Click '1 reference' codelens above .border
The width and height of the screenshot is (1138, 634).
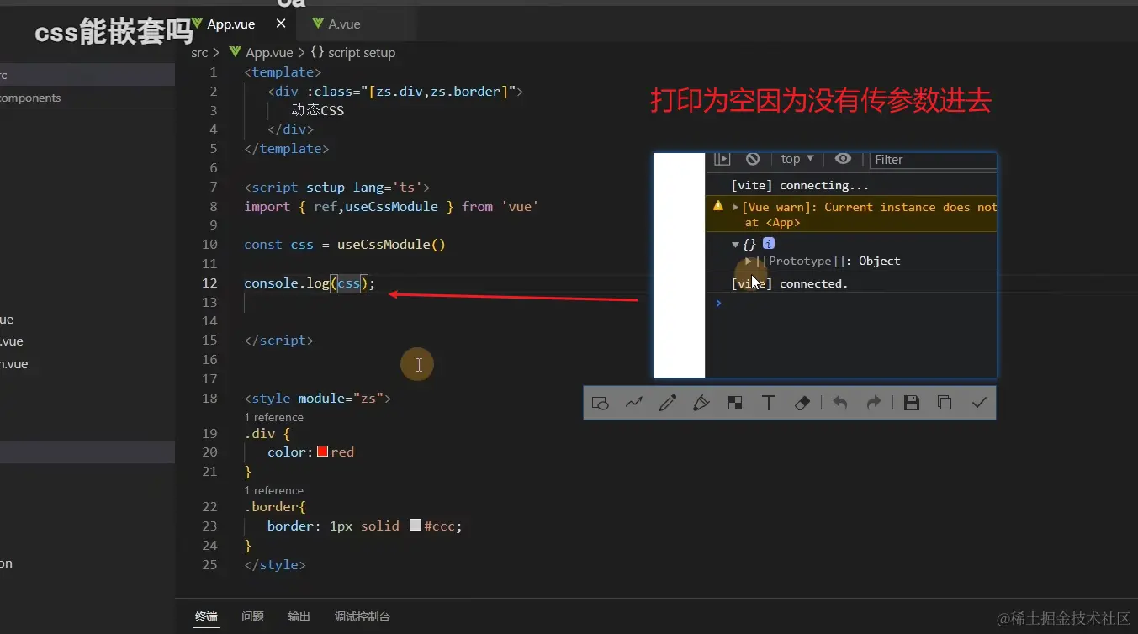273,490
